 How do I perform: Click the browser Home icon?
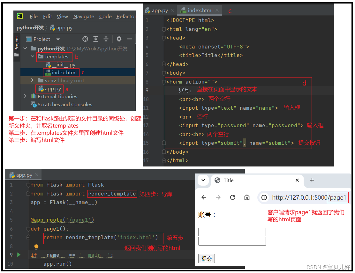[247, 197]
